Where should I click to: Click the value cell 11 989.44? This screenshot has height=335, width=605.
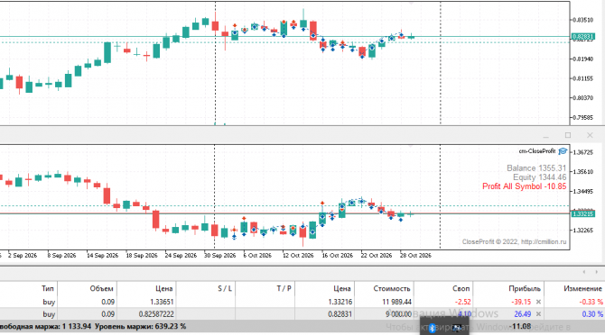pyautogui.click(x=396, y=302)
